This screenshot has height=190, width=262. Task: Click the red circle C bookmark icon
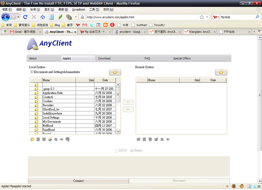[112, 25]
